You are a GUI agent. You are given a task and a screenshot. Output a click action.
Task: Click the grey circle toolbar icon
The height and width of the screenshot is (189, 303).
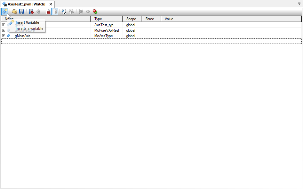coord(88,12)
